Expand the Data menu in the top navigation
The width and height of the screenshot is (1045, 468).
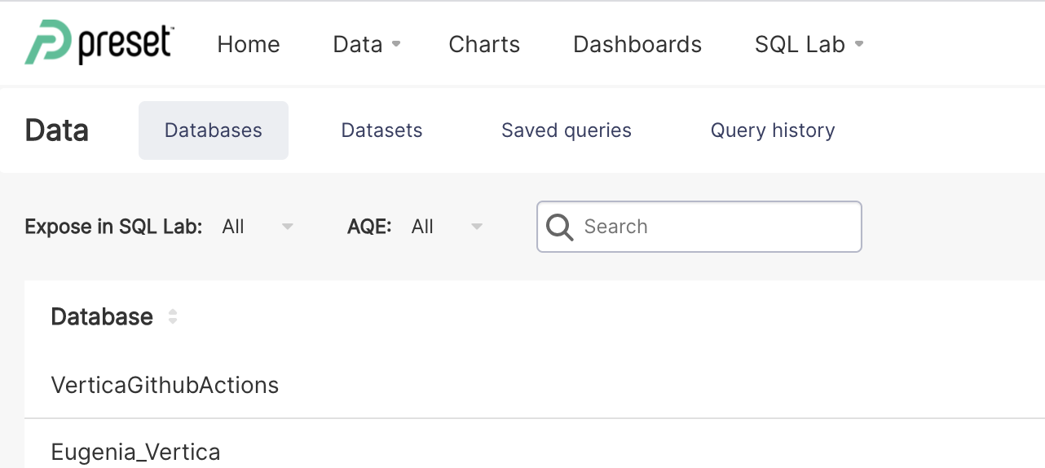click(x=367, y=44)
